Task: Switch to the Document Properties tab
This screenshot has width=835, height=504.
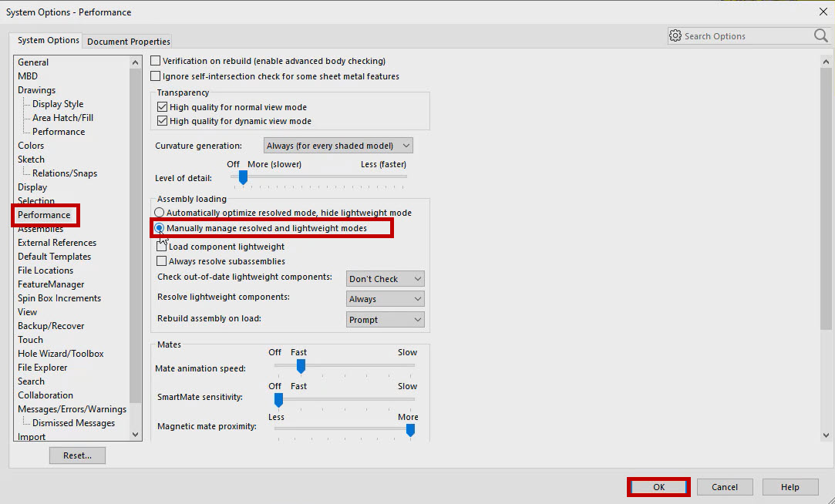Action: (128, 41)
